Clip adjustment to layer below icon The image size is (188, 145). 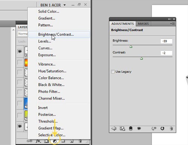click(131, 129)
